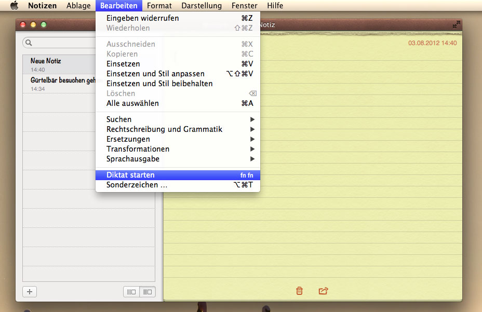Select Einsetzen und Stil beibehalten

pyautogui.click(x=178, y=83)
